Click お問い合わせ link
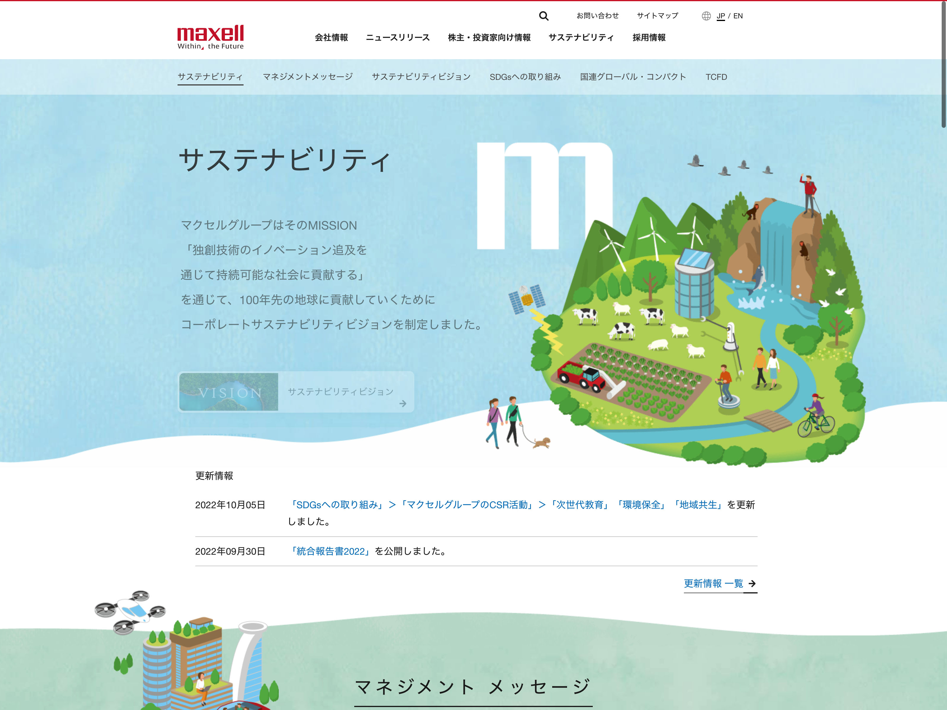Viewport: 947px width, 710px height. click(x=597, y=16)
